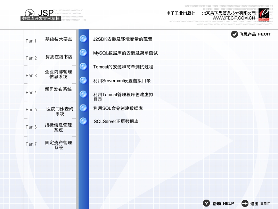The width and height of the screenshot is (278, 209).
Task: Click the checkmark icon beside 飞思产品 FECIT
Action: (x=234, y=34)
